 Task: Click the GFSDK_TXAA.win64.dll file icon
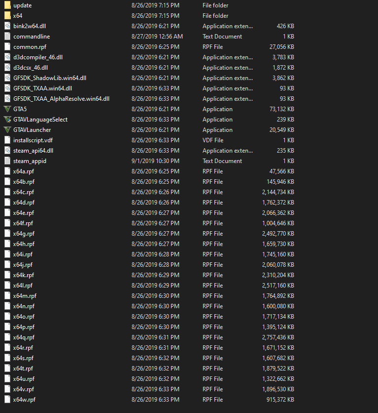[7, 88]
